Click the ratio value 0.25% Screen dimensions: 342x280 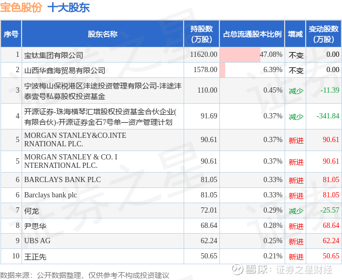pos(273,241)
